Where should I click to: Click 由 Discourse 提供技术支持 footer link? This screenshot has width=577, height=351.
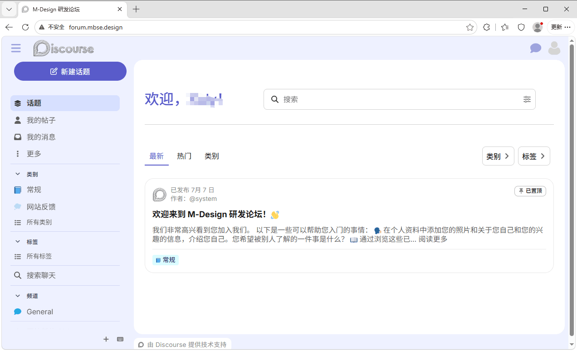click(182, 345)
